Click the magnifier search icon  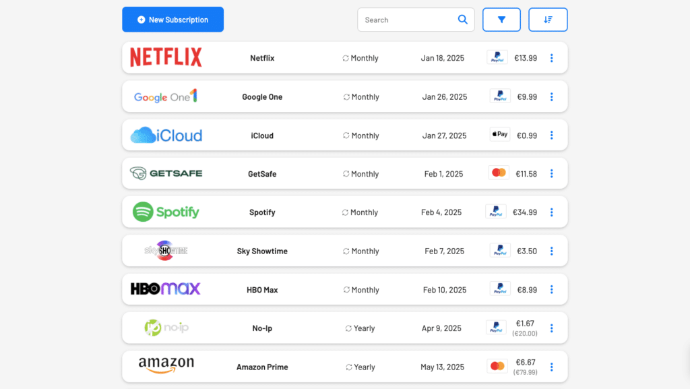(462, 20)
